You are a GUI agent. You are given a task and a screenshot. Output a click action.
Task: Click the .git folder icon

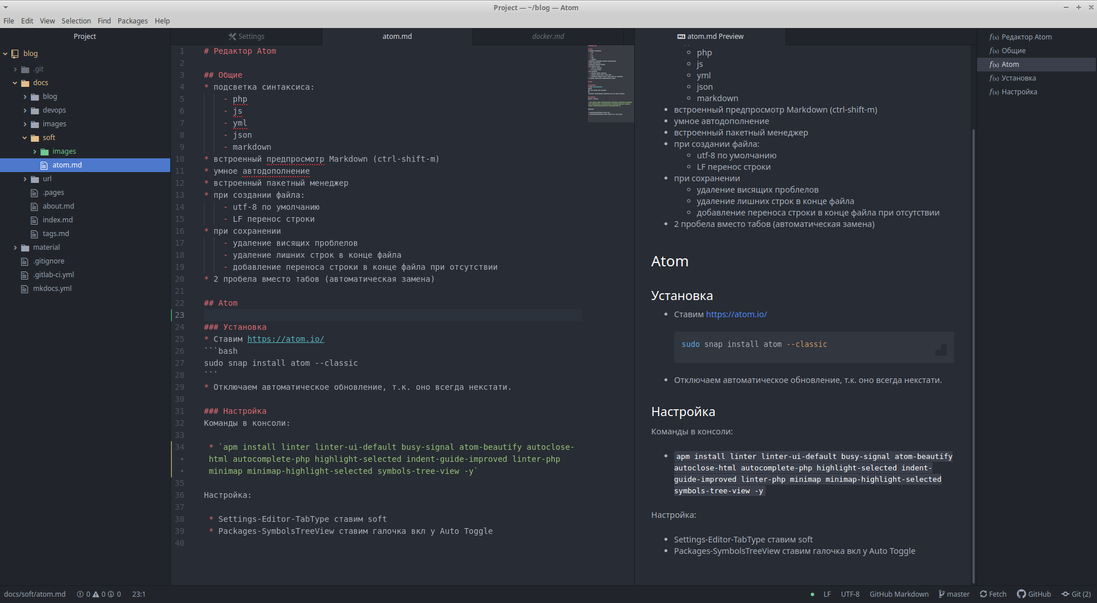point(25,69)
